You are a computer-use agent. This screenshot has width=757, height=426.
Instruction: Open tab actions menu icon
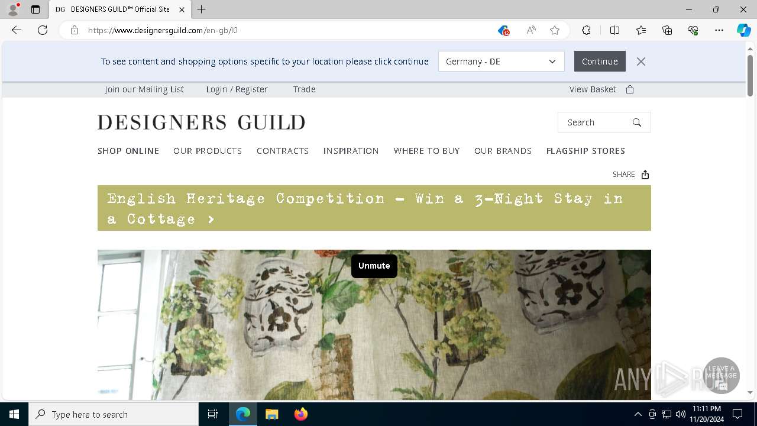coord(35,9)
